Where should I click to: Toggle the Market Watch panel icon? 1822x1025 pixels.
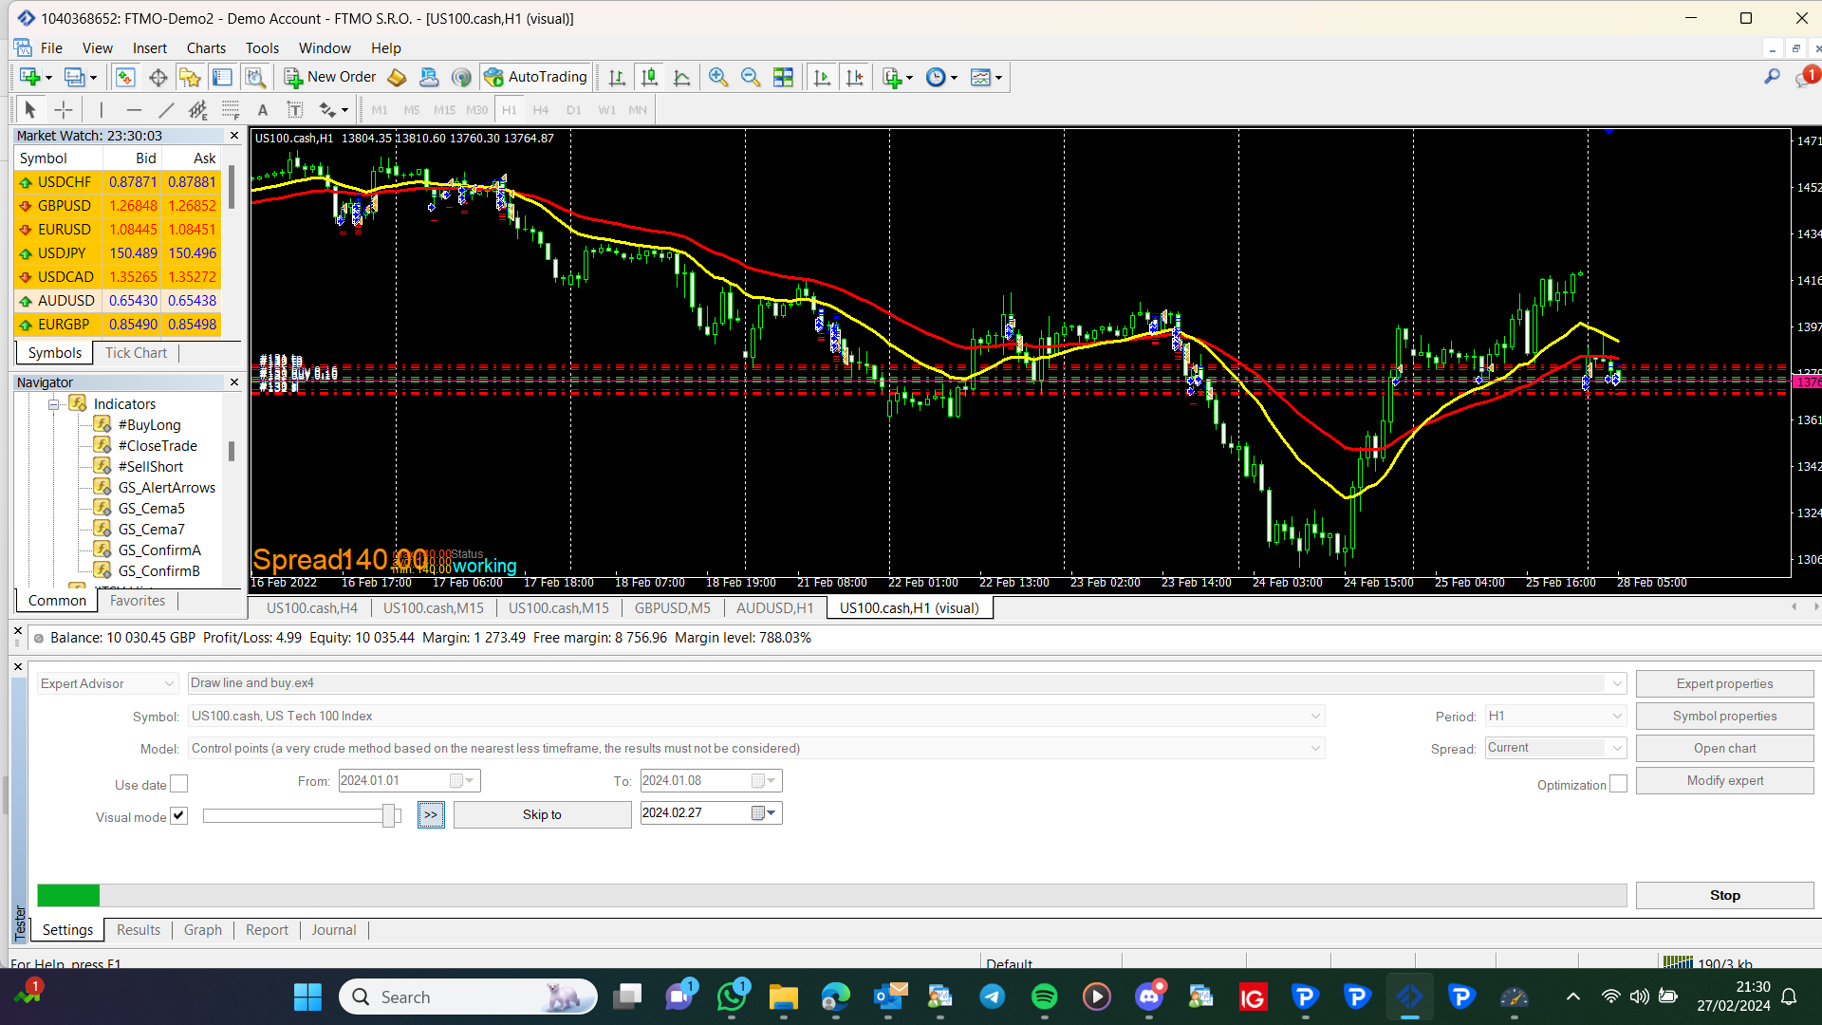125,77
